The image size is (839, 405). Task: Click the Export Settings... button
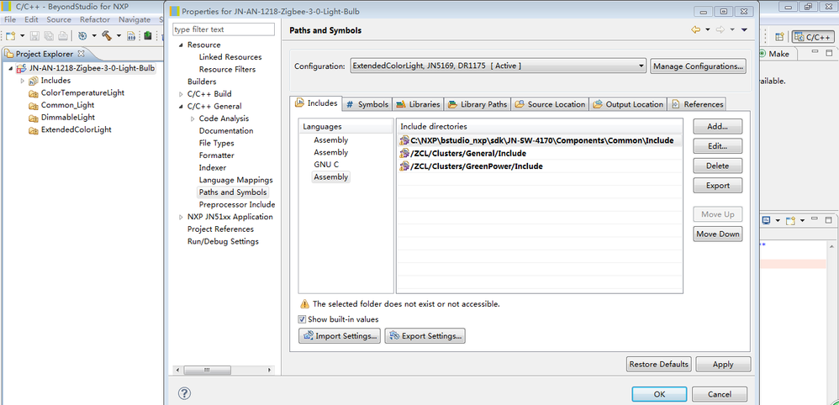pos(425,336)
